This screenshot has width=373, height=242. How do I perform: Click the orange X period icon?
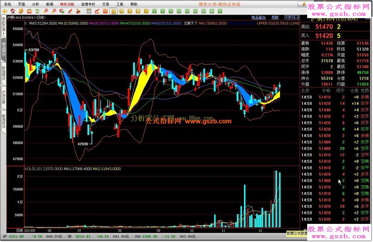point(146,11)
